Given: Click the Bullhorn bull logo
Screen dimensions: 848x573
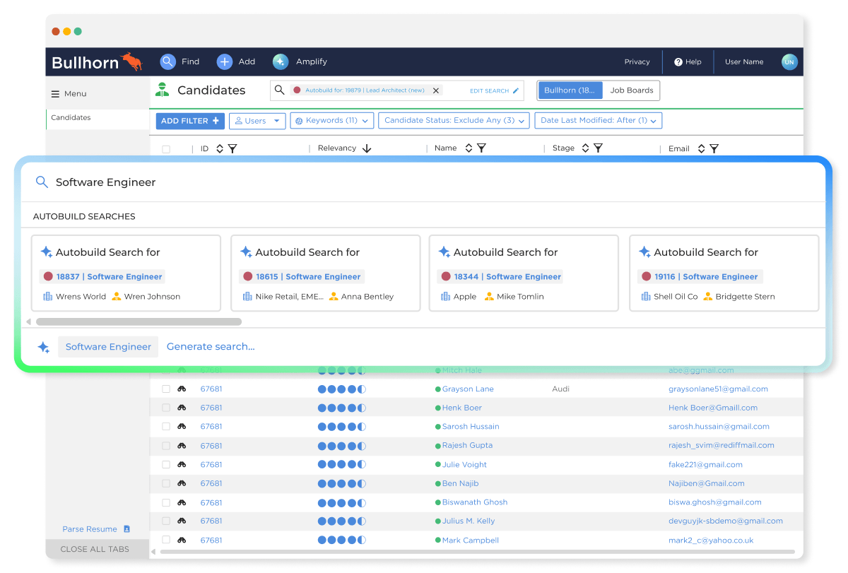Looking at the screenshot, I should (132, 61).
